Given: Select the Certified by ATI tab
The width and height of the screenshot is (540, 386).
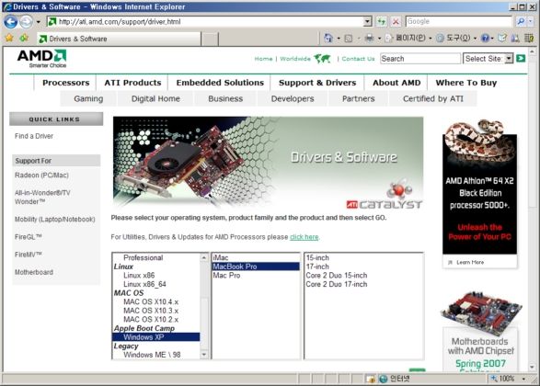Looking at the screenshot, I should coord(433,98).
